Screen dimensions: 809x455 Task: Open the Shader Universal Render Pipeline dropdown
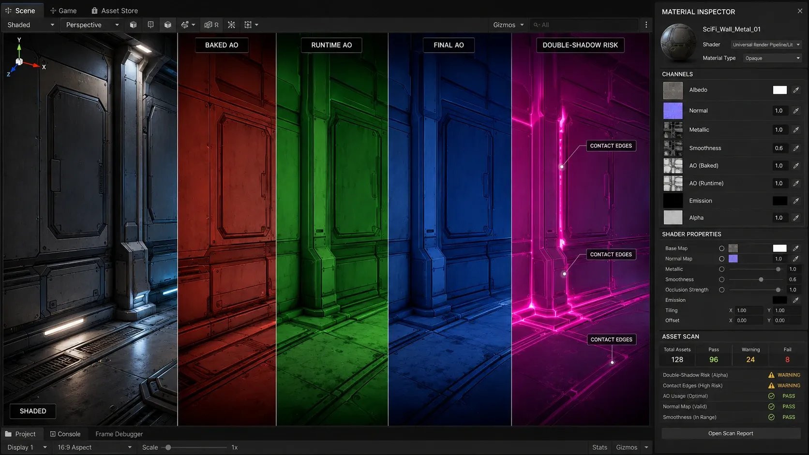[x=766, y=44]
